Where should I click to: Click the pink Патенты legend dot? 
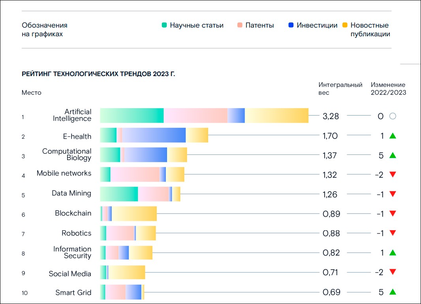tap(240, 25)
